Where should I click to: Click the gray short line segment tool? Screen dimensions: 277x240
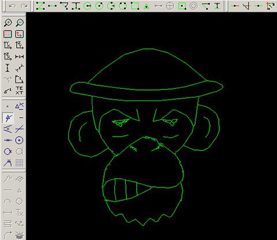click(x=158, y=6)
